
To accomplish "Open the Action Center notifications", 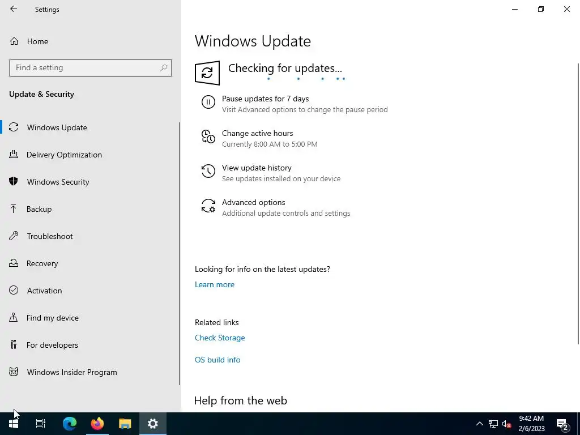I will coord(562,424).
